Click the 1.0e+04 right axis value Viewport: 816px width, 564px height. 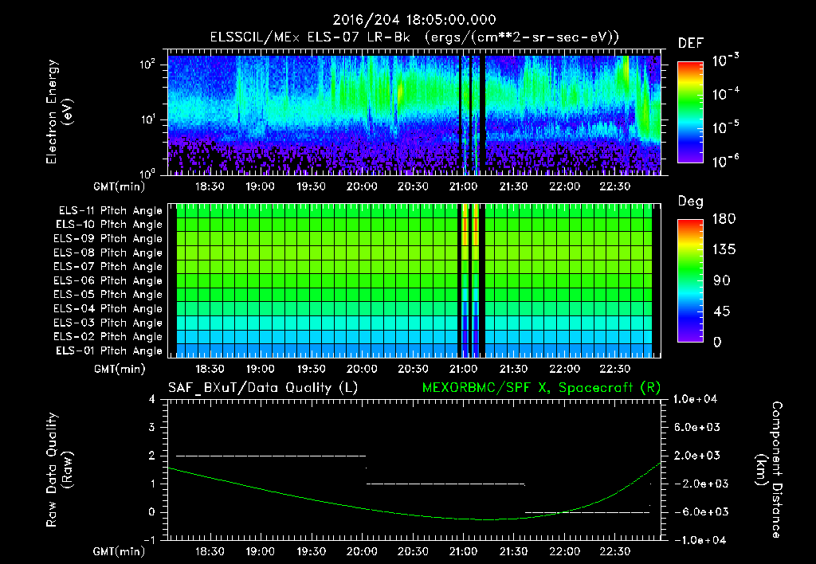(x=695, y=400)
